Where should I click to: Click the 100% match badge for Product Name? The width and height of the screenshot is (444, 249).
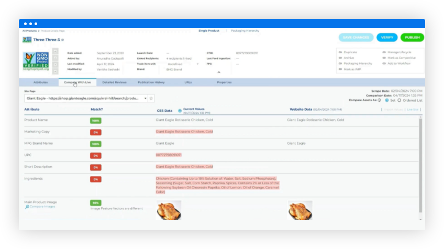pos(96,121)
